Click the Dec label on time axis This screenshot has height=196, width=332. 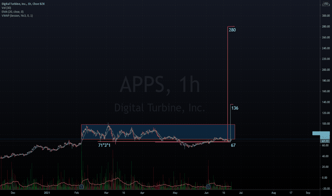(x=13, y=193)
